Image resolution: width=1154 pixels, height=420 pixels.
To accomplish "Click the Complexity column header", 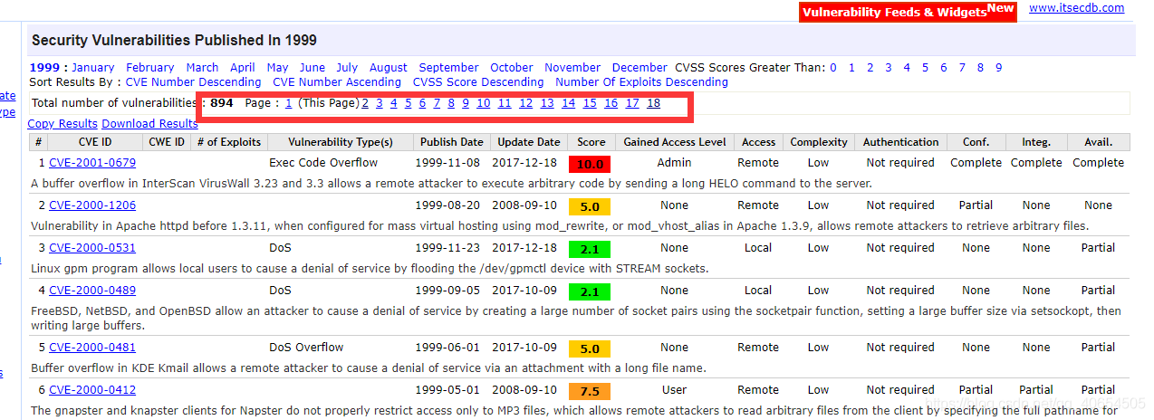I will (x=819, y=142).
